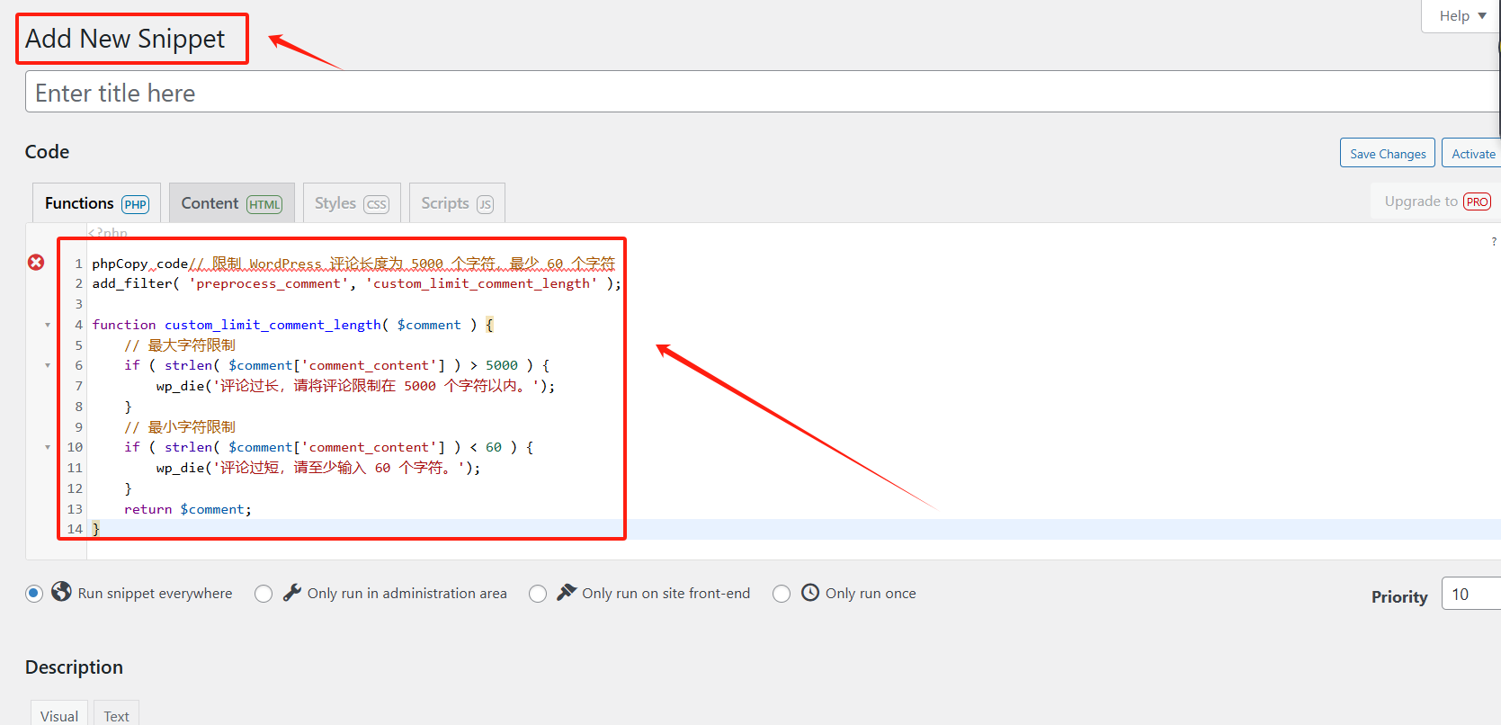Click the comment on line 9
This screenshot has width=1501, height=725.
pos(180,427)
